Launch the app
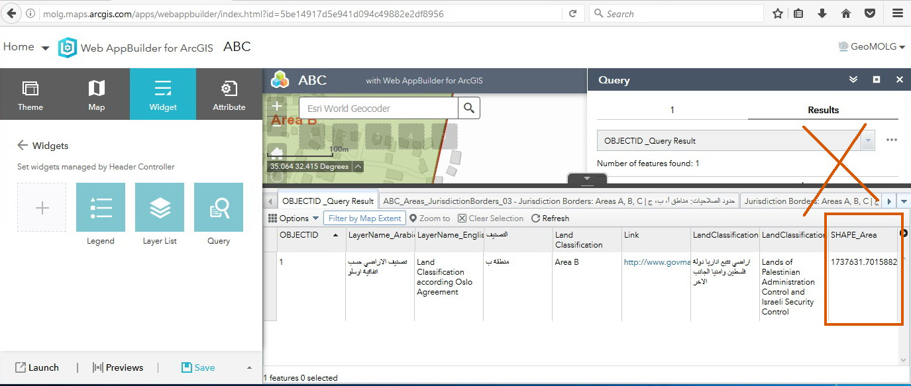The width and height of the screenshot is (911, 386). pos(37,367)
